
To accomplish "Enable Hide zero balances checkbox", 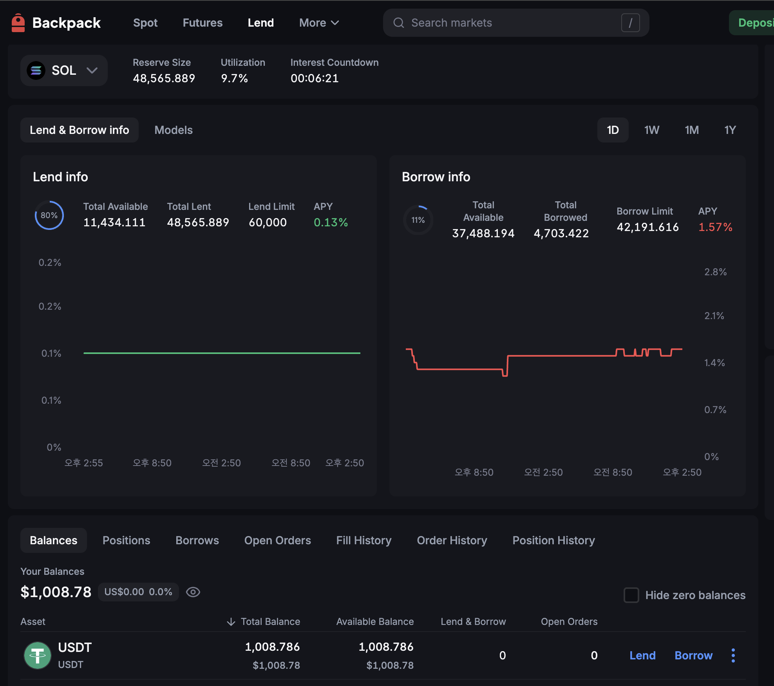I will (x=631, y=595).
